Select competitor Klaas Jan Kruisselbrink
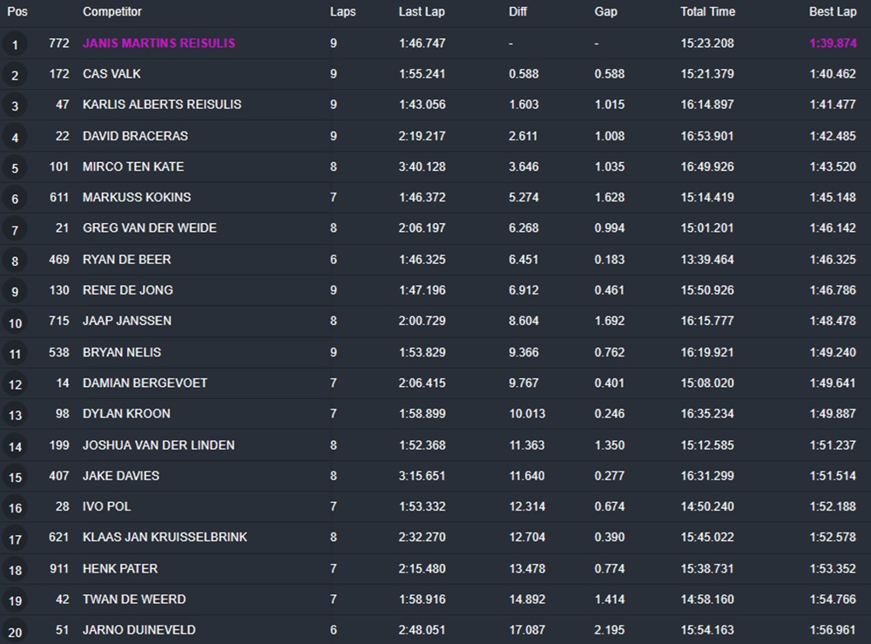 tap(165, 538)
